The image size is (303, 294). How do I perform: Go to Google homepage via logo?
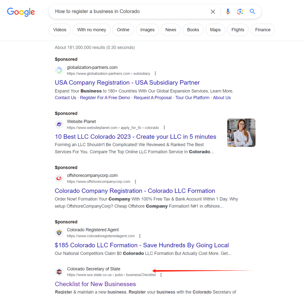tap(21, 12)
